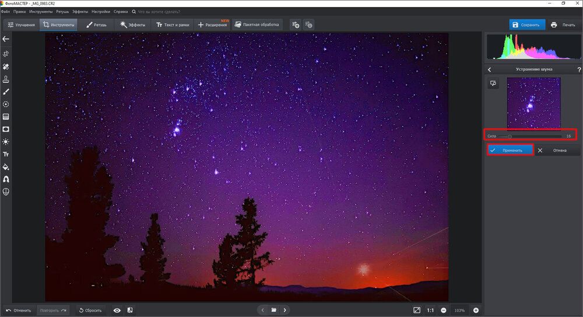Click the noise preview thumbnail

click(x=533, y=103)
